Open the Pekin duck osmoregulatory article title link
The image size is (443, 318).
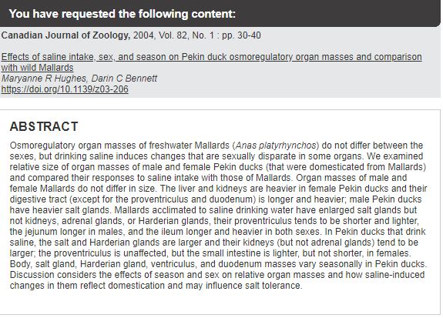(211, 62)
